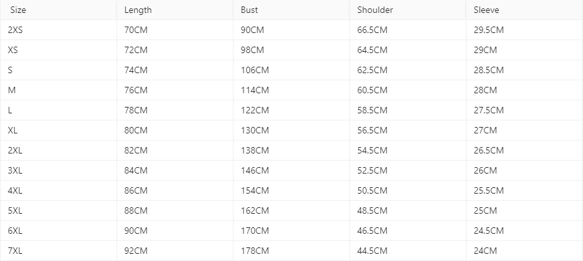This screenshot has height=261, width=583.
Task: Click the Size column header
Action: click(19, 10)
